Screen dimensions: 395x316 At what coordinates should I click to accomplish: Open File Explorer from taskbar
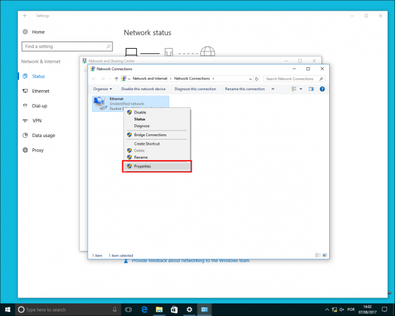pyautogui.click(x=159, y=309)
